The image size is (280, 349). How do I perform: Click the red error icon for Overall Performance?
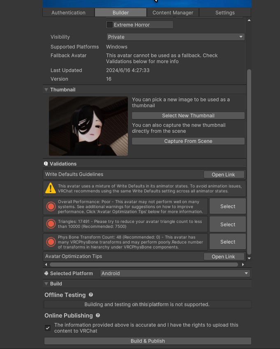[51, 206]
